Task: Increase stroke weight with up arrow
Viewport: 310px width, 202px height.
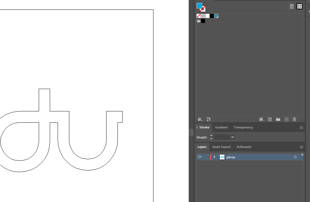Action: [211, 136]
